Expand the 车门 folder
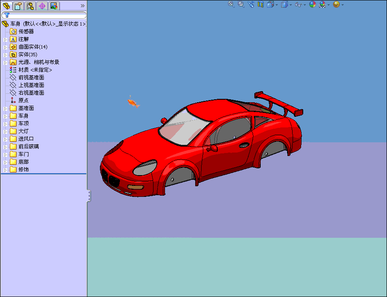The image size is (387, 297). pos(6,155)
